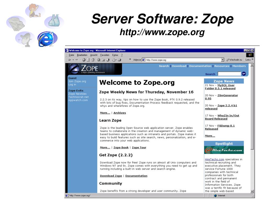Open the Bearbeiten menu

click(82, 55)
